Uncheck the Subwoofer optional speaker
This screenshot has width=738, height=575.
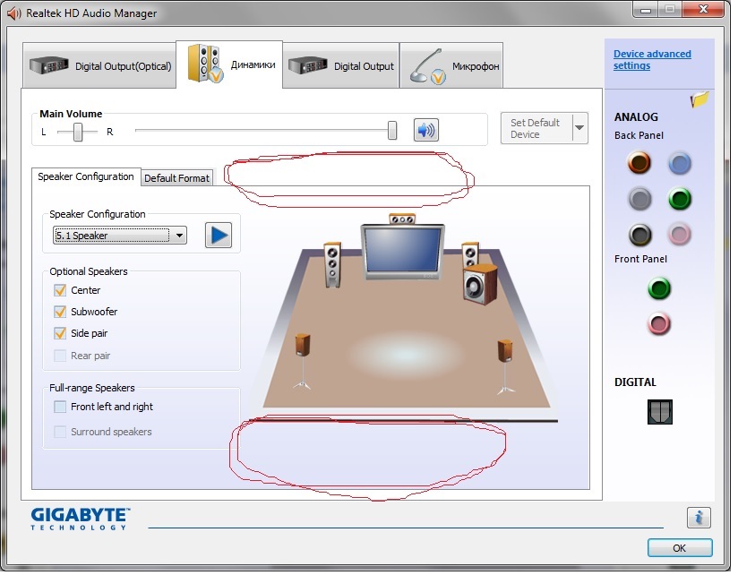60,312
